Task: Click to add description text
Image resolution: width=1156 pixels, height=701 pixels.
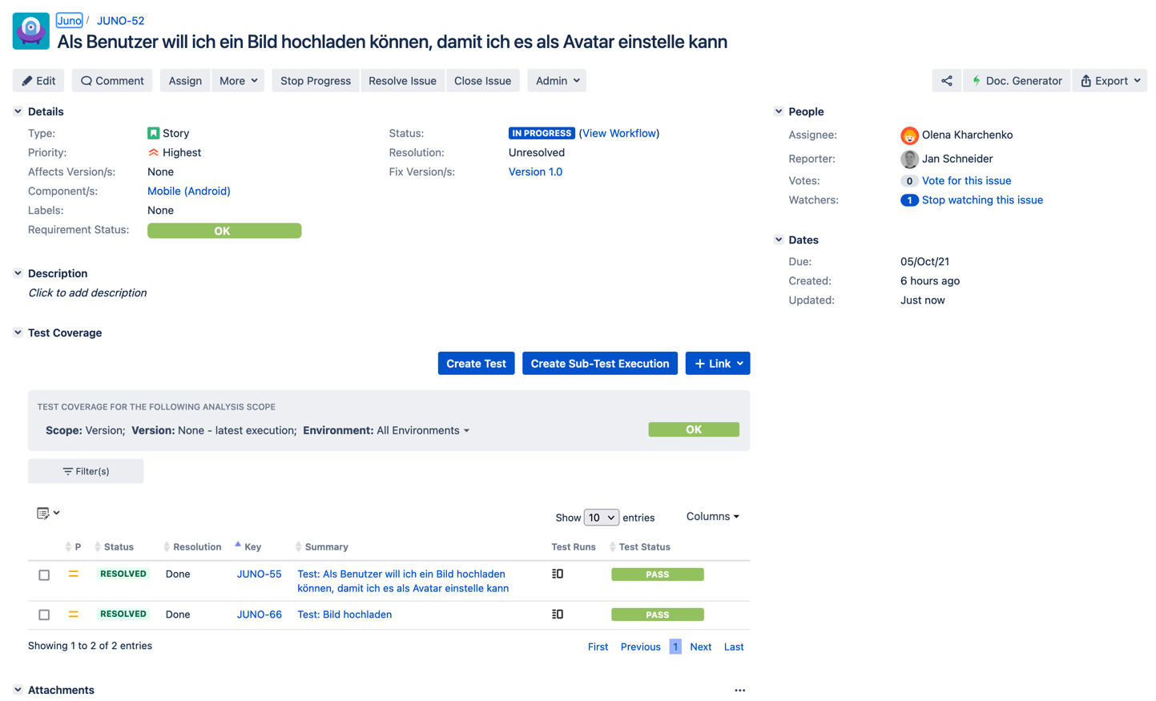Action: (87, 293)
